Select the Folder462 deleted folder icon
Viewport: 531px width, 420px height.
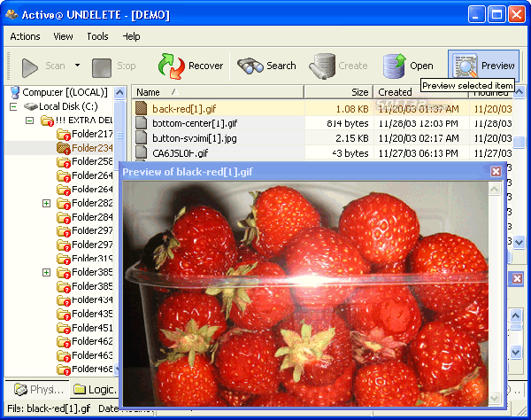(64, 342)
